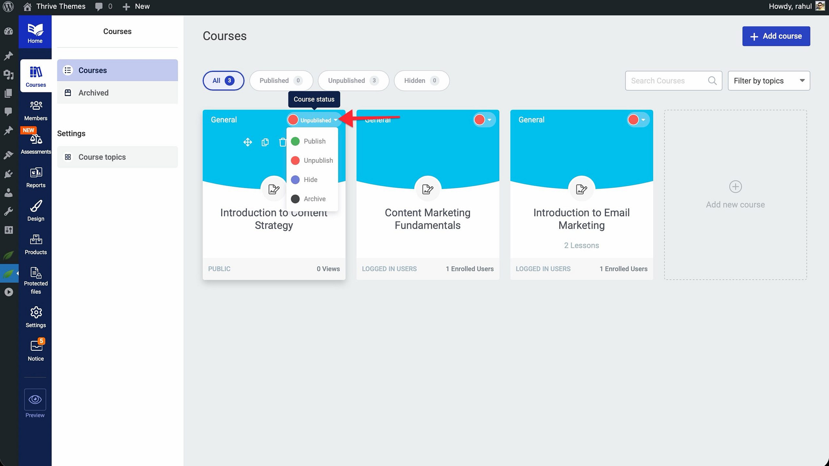This screenshot has width=829, height=466.
Task: Click the move course crosshair icon
Action: (x=247, y=142)
